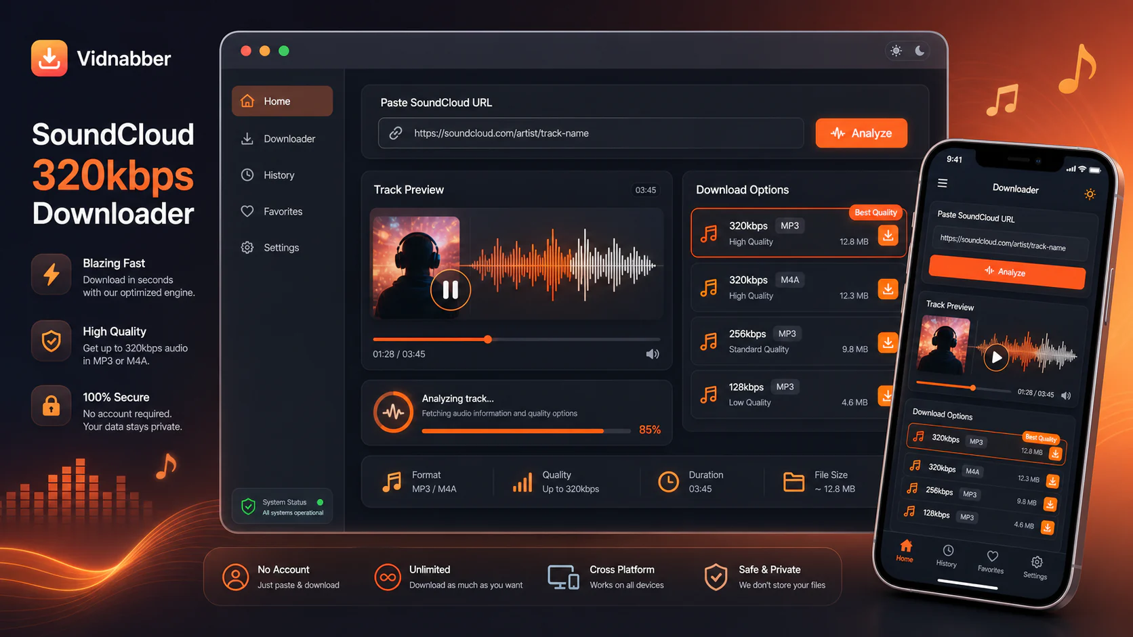Mute with the phone speaker icon
This screenshot has width=1133, height=637.
pos(1066,396)
